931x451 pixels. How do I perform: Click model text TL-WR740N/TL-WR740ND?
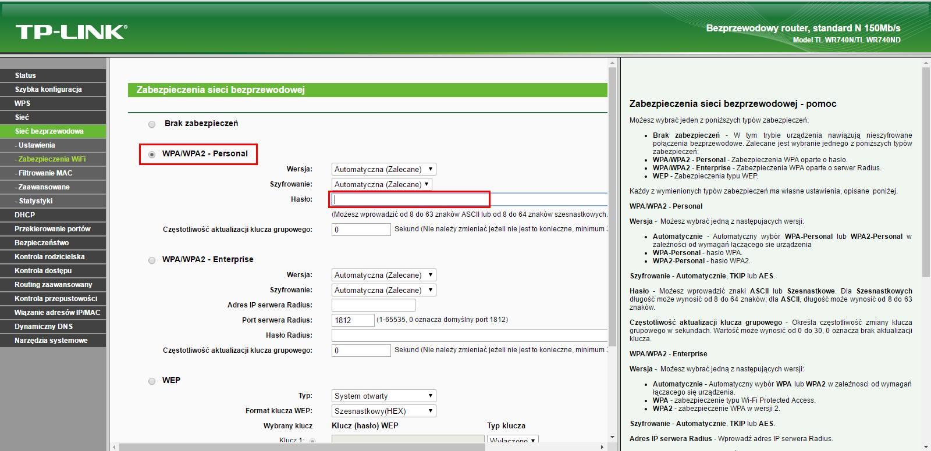857,40
